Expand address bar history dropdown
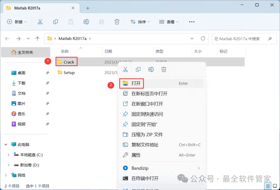280x190 pixels. (x=192, y=38)
